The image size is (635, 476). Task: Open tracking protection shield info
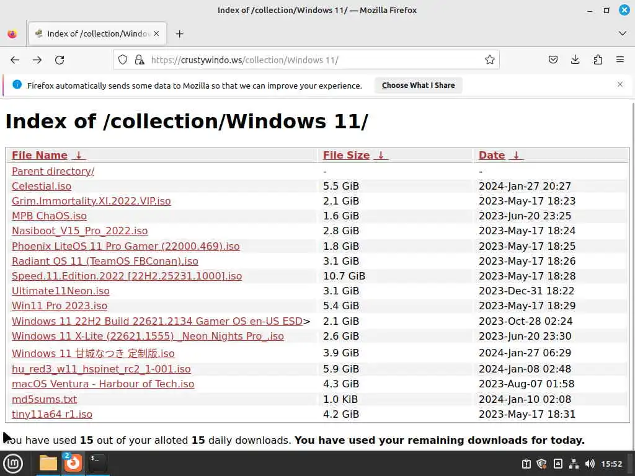pyautogui.click(x=123, y=60)
